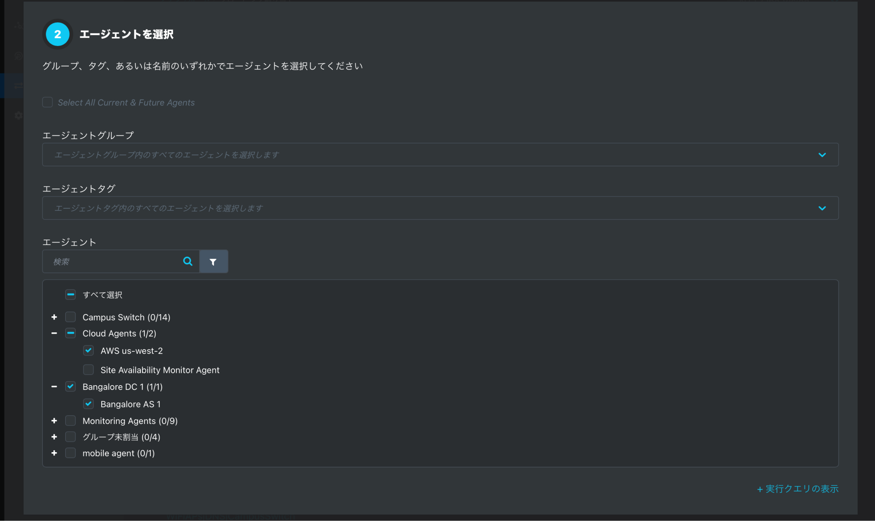Select the Campus Switch group checkbox
875x521 pixels.
coord(71,317)
